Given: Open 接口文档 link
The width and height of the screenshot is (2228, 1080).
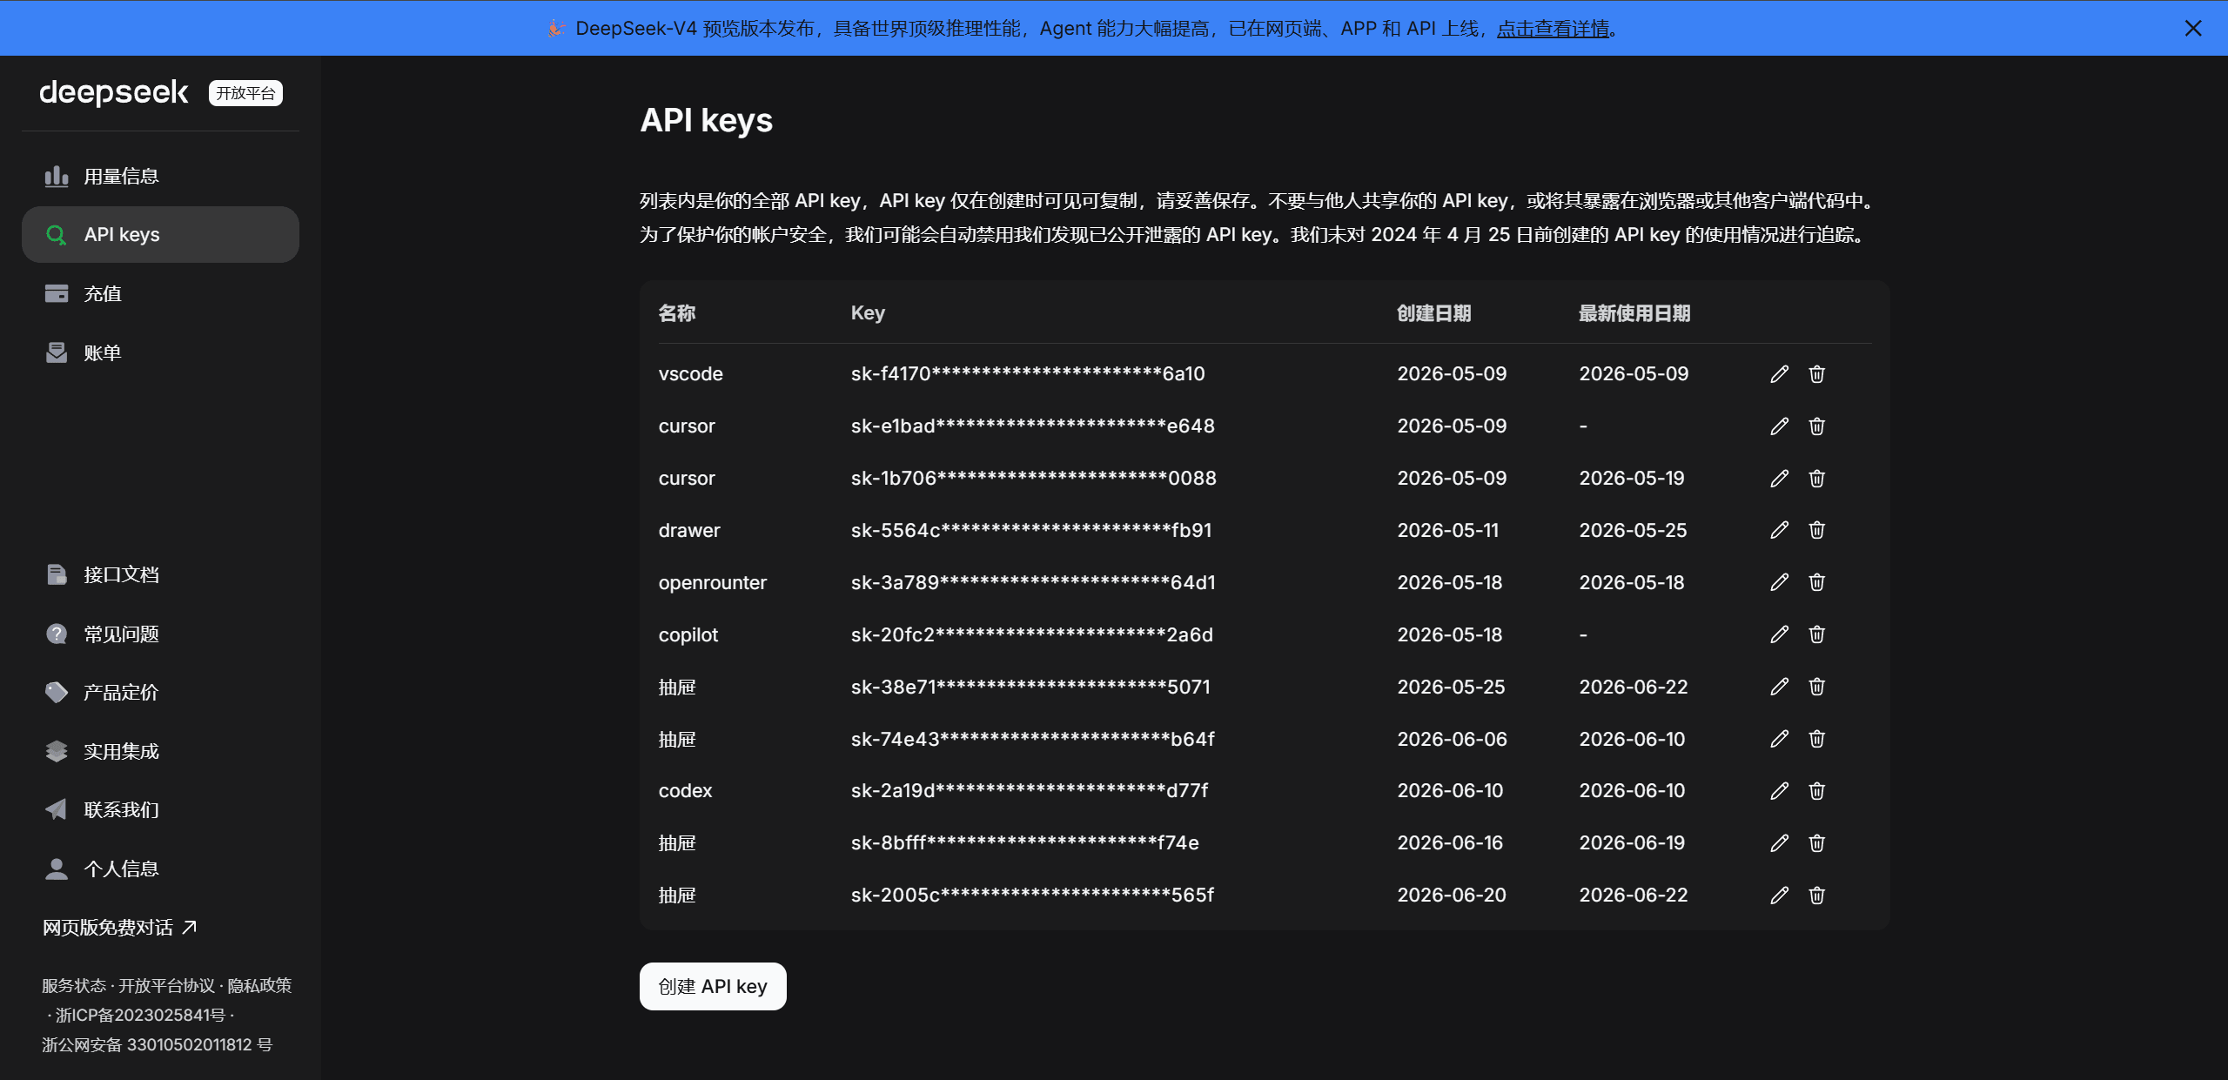Looking at the screenshot, I should (160, 575).
